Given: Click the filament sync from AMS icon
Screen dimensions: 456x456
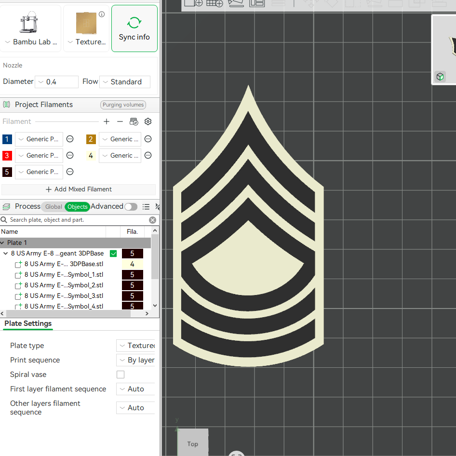Looking at the screenshot, I should (x=134, y=121).
